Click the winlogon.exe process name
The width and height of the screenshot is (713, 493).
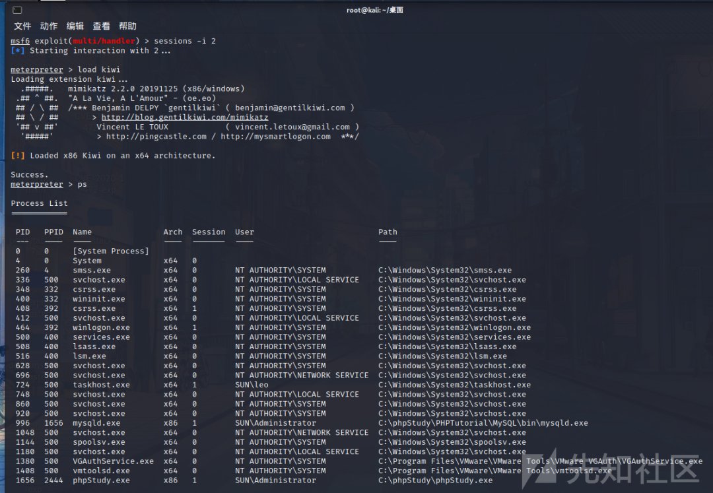102,327
